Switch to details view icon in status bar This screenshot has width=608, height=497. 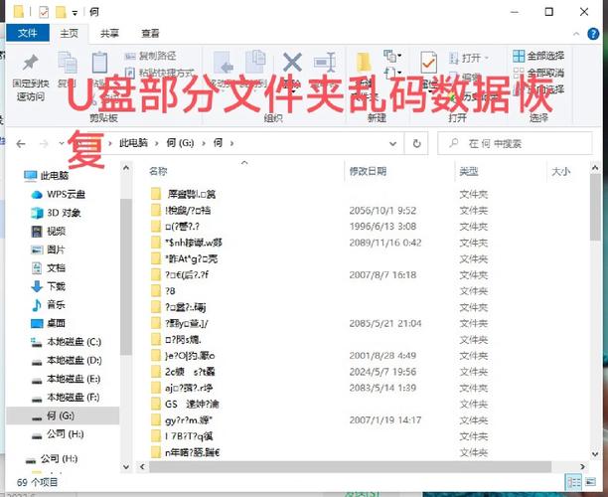(x=574, y=482)
